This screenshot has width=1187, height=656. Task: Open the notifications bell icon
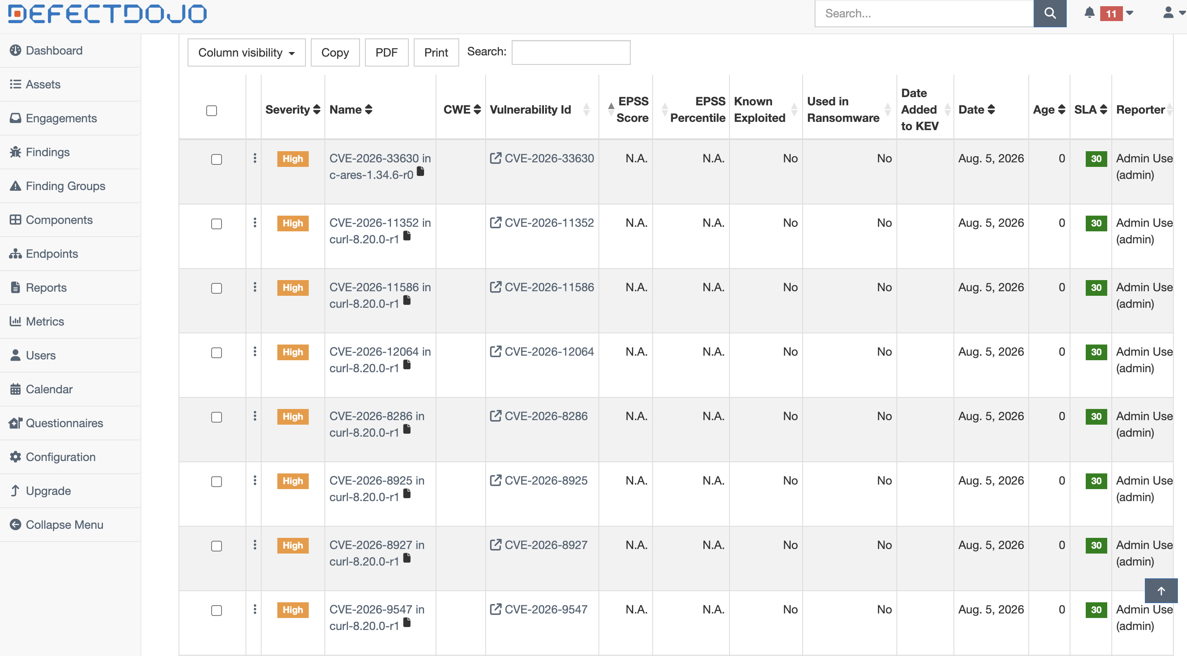tap(1089, 13)
